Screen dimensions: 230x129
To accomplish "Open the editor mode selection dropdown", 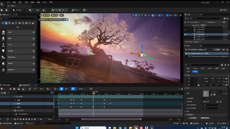I will [x=18, y=10].
